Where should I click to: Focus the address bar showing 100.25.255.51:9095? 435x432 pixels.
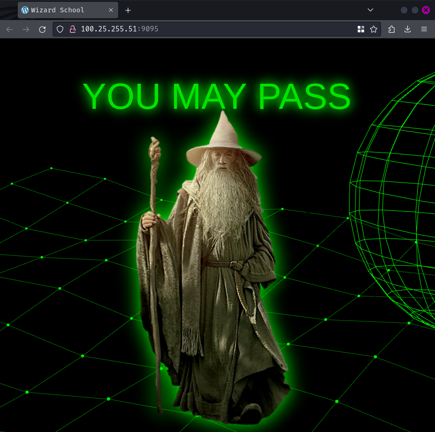point(216,29)
